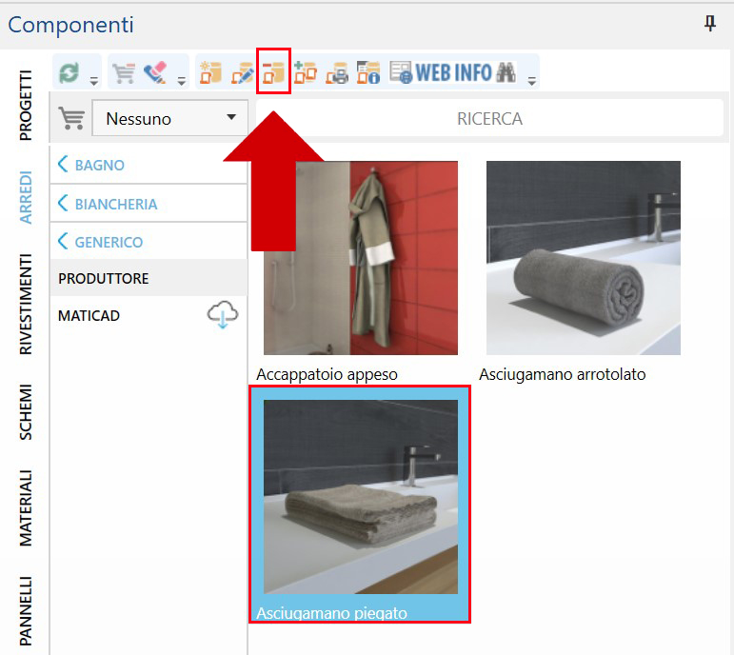Click the component info icon
This screenshot has height=655, width=734.
(x=368, y=72)
